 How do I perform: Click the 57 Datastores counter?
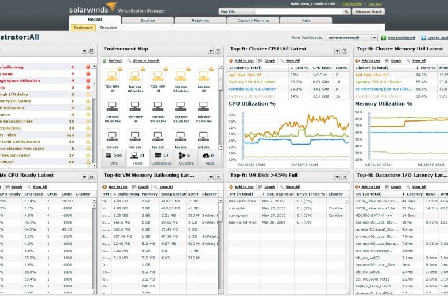tap(162, 158)
